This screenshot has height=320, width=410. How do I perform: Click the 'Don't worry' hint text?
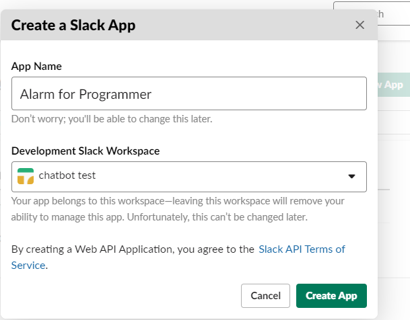[112, 119]
